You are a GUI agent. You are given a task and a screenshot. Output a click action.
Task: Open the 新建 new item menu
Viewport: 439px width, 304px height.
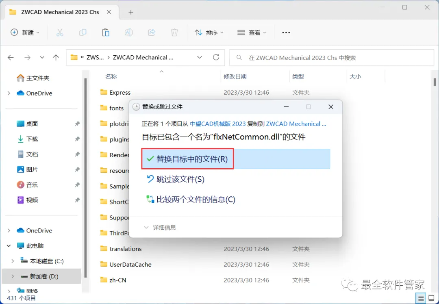coord(25,33)
